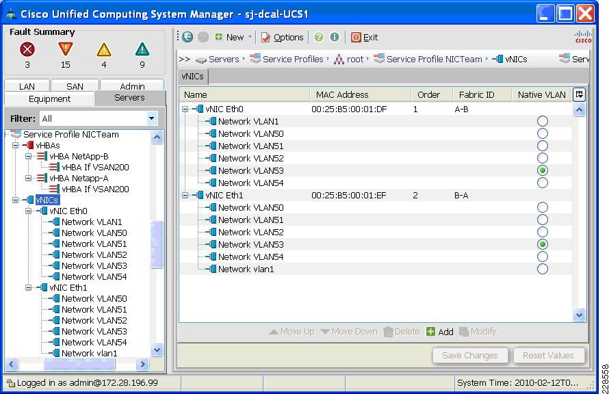Select VLAN53 native radio under Eth1
Screen dimensions: 609x394
[x=543, y=244]
